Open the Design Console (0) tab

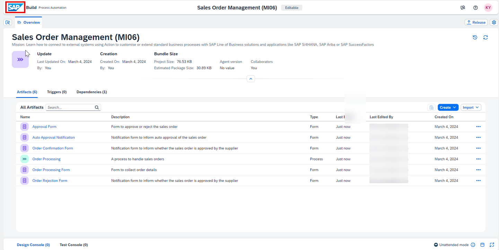pos(33,245)
